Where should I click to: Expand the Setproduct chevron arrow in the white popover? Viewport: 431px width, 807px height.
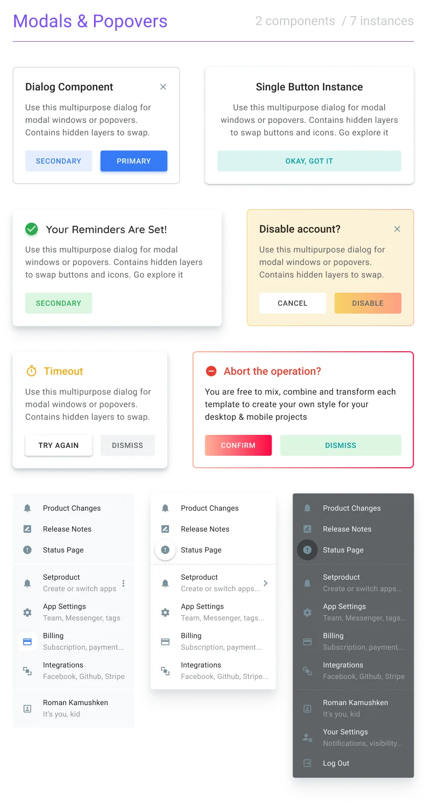pyautogui.click(x=265, y=583)
